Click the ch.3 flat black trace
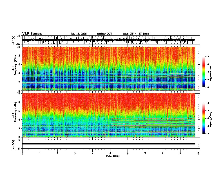Image resolution: width=223 pixels, height=172 pixels. pyautogui.click(x=109, y=144)
